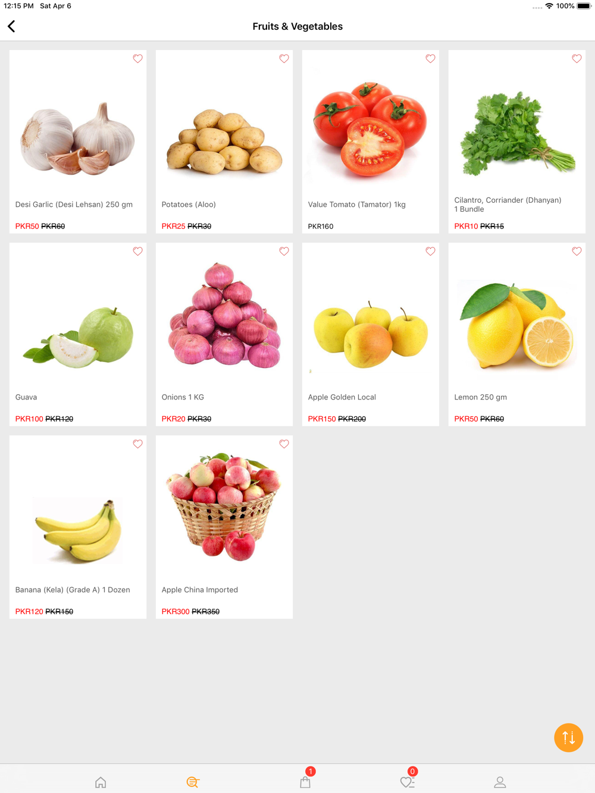Image resolution: width=595 pixels, height=793 pixels.
Task: Tap heart icon on Guava card
Action: pyautogui.click(x=137, y=251)
